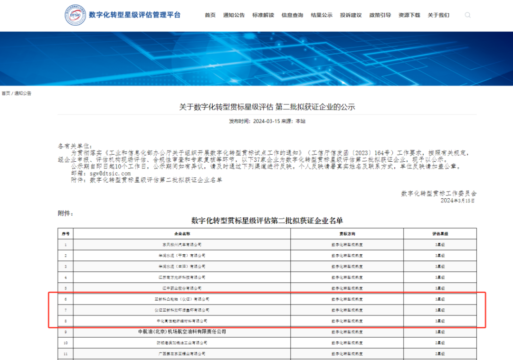Click the attachment line 附件：数字化转型贯标星级评估第二批拟获证企业名单

click(x=147, y=180)
